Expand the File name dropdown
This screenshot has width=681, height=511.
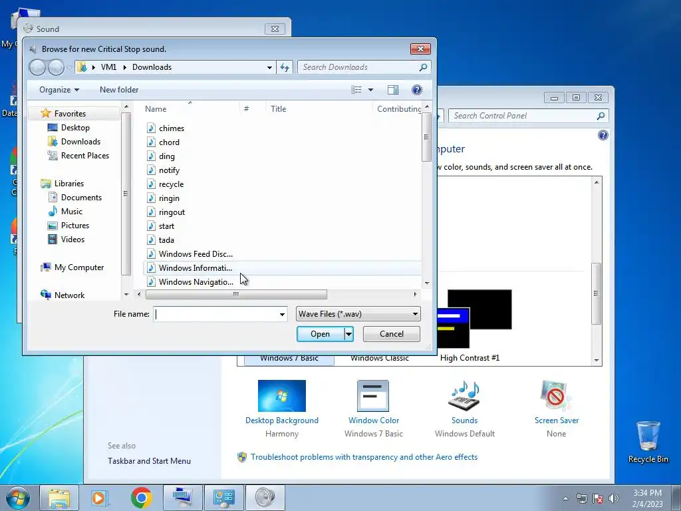click(x=282, y=314)
